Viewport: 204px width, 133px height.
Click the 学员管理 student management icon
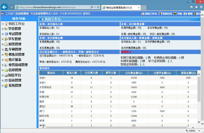6,29
